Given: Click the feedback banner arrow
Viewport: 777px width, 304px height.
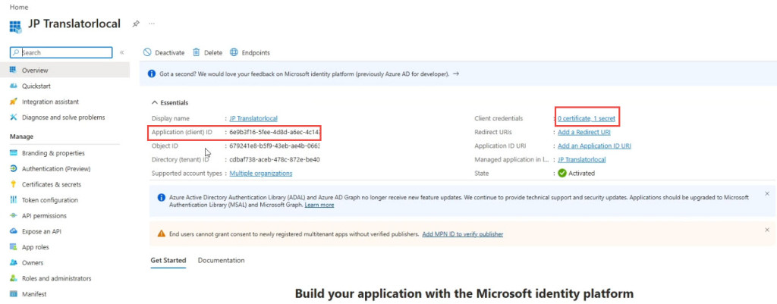Looking at the screenshot, I should coord(456,74).
